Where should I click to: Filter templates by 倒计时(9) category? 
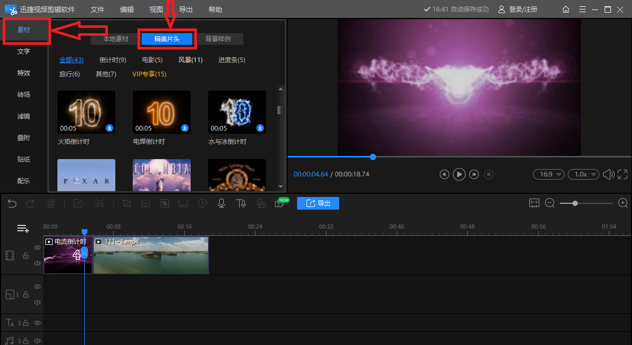point(113,60)
